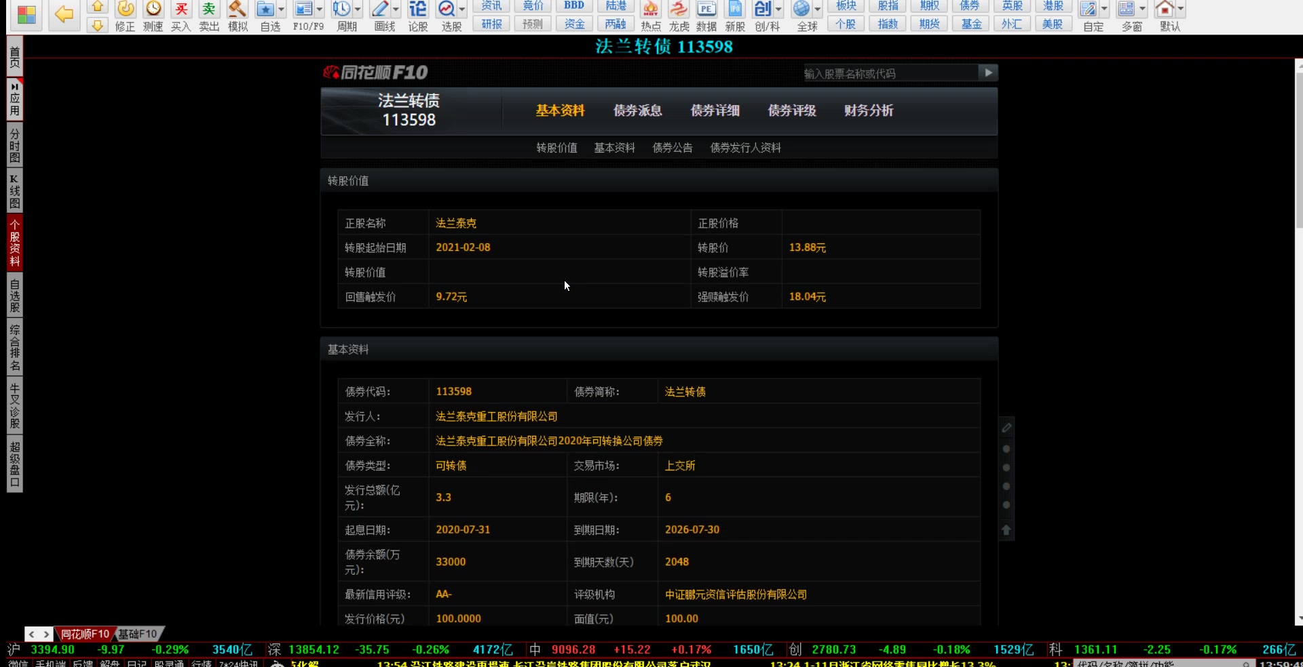The width and height of the screenshot is (1303, 667).
Task: Click the 研报 toolbar button
Action: (491, 24)
